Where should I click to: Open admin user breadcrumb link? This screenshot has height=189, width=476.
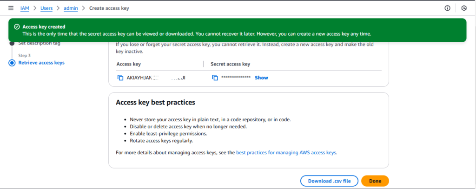point(71,8)
